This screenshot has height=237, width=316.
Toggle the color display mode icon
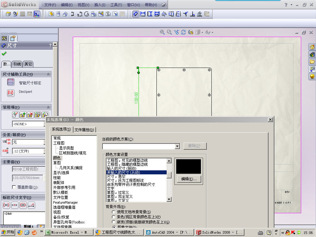[x=37, y=14]
